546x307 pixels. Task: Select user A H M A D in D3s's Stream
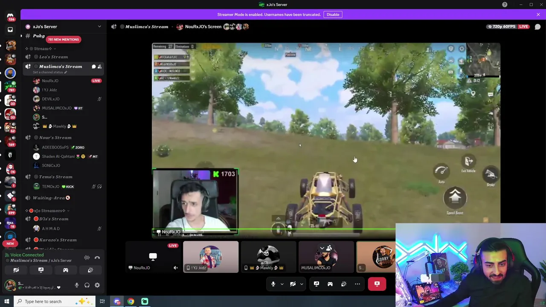[x=51, y=229]
